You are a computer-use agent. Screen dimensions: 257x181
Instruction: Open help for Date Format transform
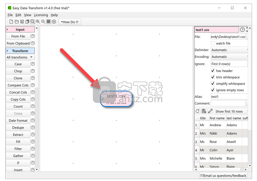pos(33,120)
